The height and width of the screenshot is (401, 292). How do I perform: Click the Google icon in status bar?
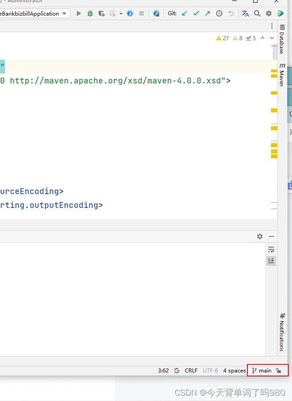176,370
